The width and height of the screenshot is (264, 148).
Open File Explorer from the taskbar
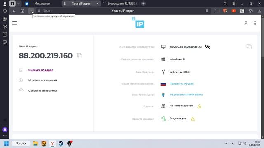pyautogui.click(x=35, y=143)
